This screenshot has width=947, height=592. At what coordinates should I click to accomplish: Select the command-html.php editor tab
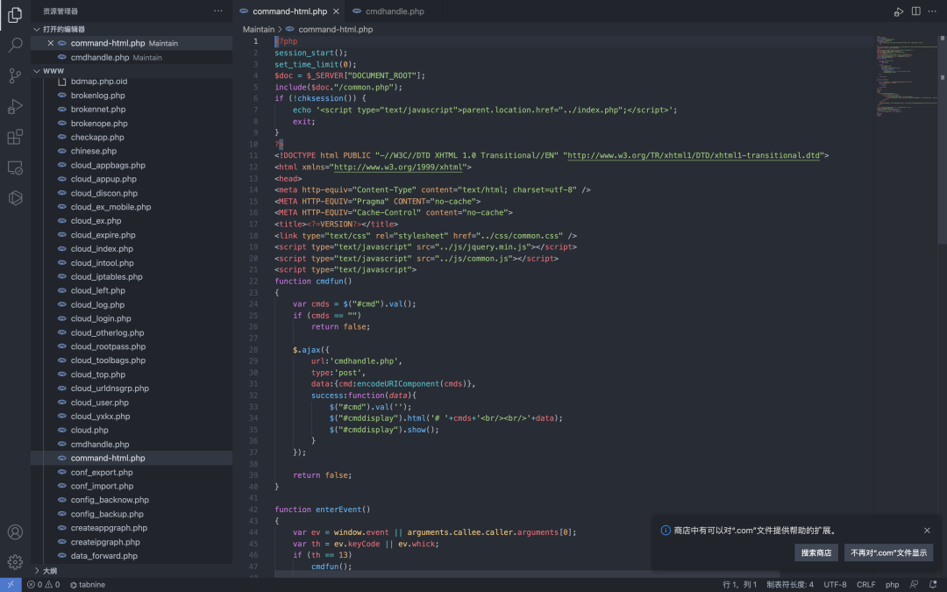coord(290,11)
